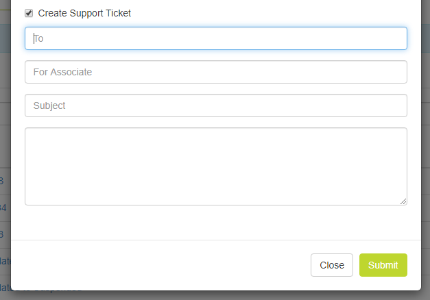Uncheck the Create Support Ticket checkbox
Image resolution: width=430 pixels, height=300 pixels.
(x=29, y=13)
